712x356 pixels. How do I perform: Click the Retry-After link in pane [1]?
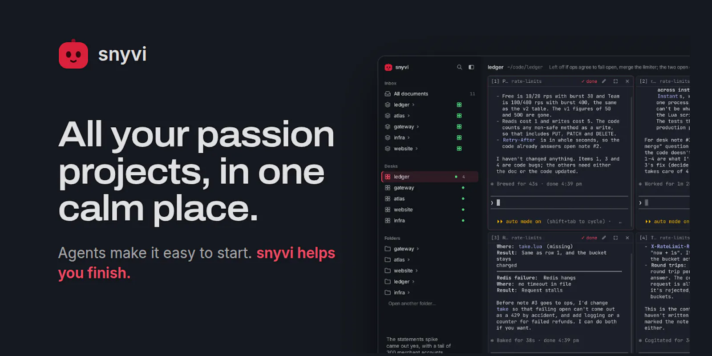point(519,140)
